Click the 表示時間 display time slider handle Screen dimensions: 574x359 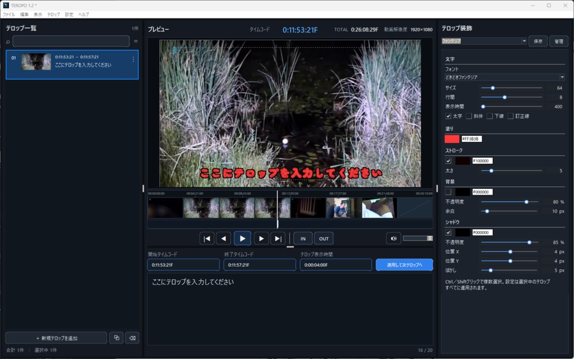483,107
